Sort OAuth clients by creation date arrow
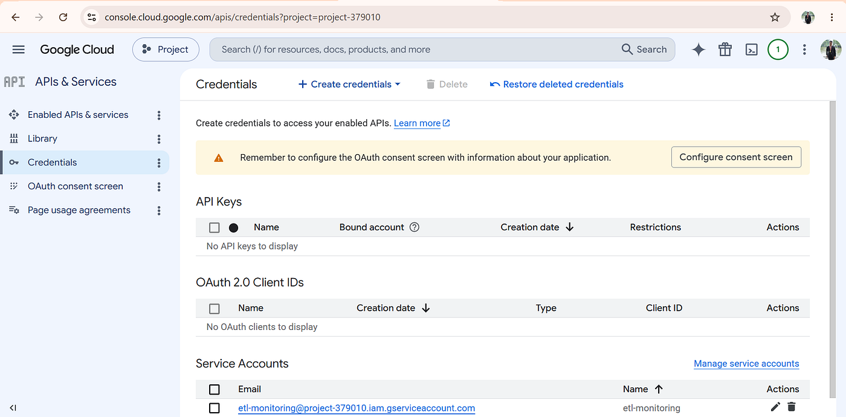 pyautogui.click(x=425, y=308)
